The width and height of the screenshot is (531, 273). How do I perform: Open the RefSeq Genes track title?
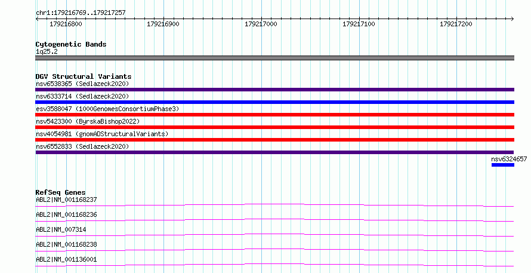point(60,192)
